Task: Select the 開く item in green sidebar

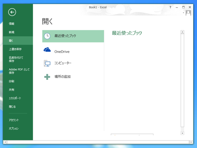Action: [x=18, y=41]
